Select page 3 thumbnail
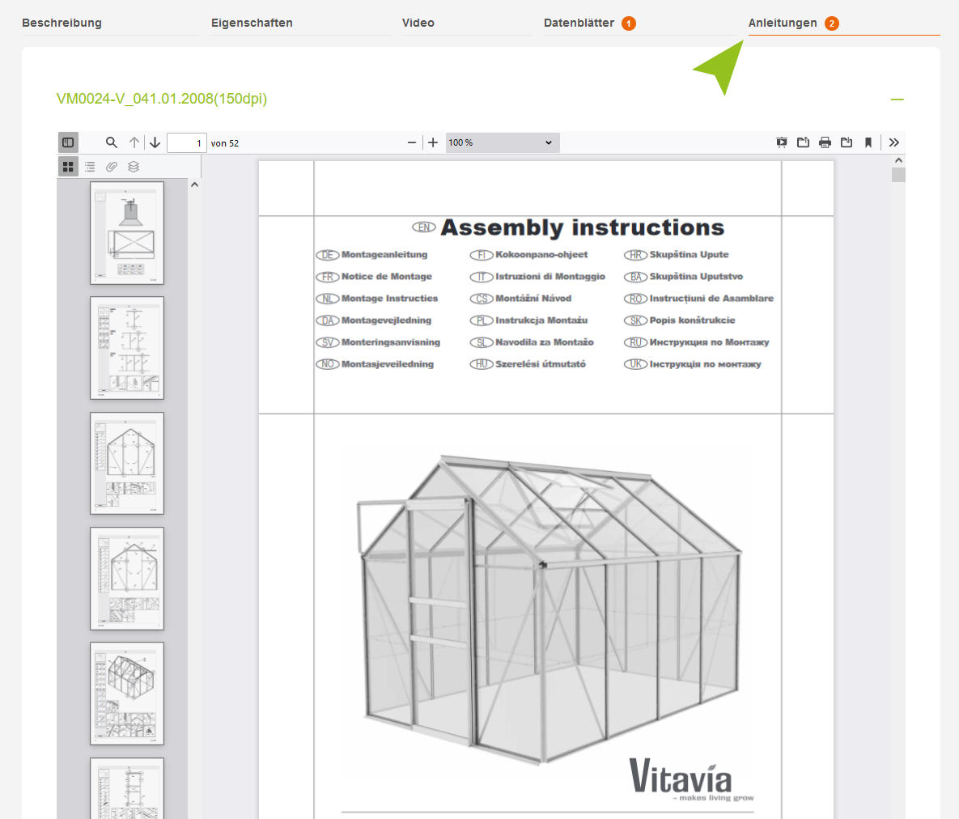This screenshot has width=959, height=819. pos(127,463)
